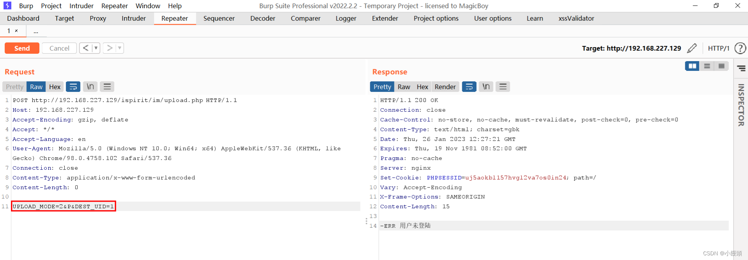Open the Repeater menu in menu bar
The width and height of the screenshot is (748, 260).
pyautogui.click(x=115, y=6)
